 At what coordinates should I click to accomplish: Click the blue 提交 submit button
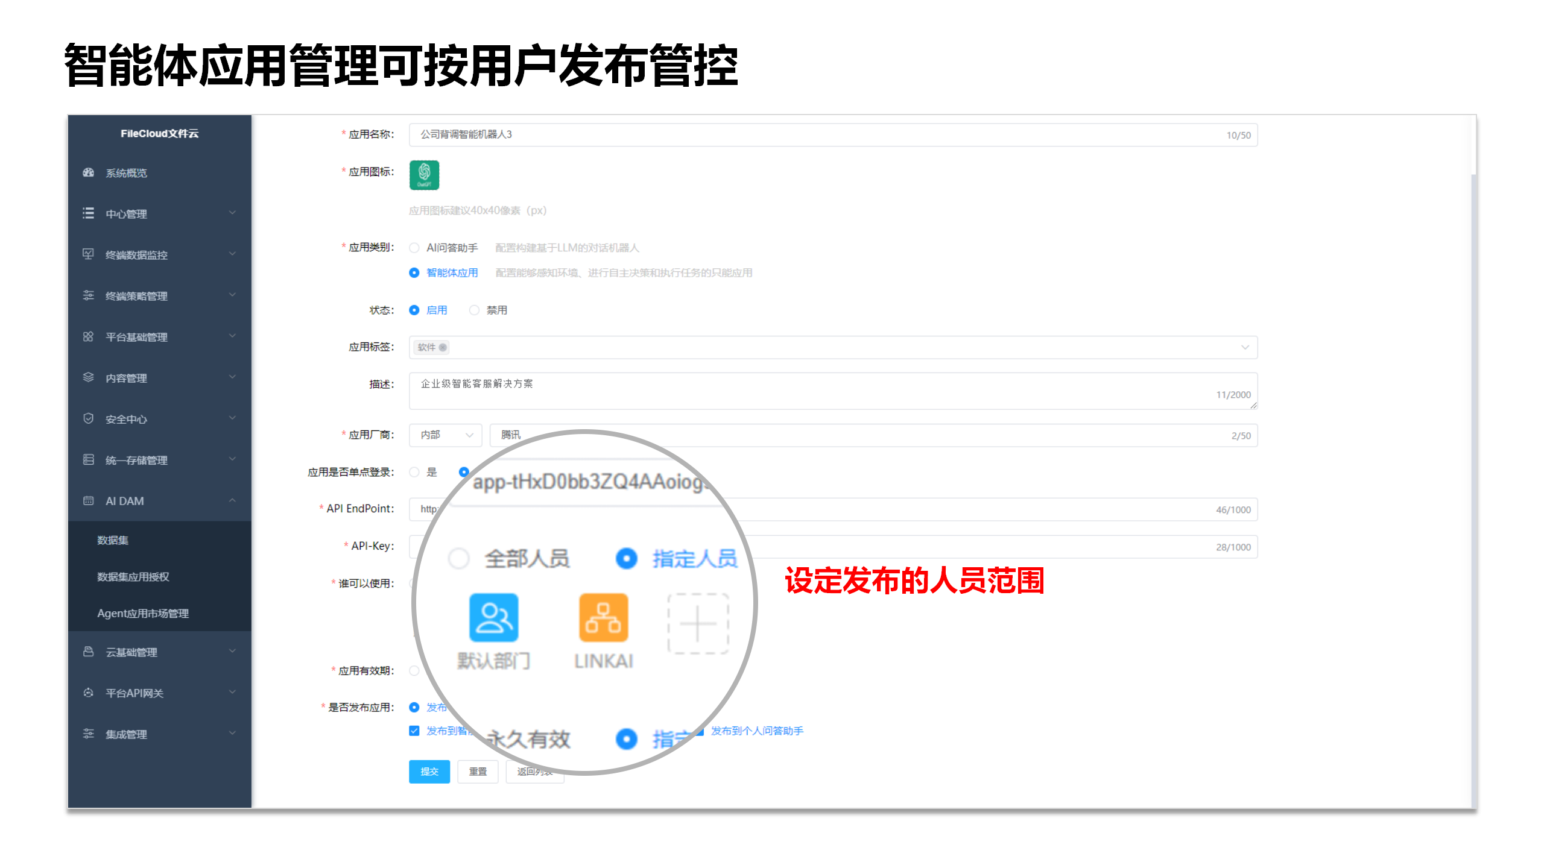tap(429, 771)
